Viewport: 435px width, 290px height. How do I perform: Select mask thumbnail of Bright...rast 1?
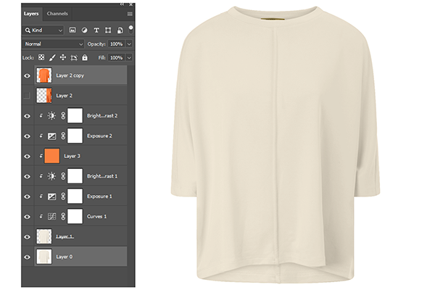75,176
